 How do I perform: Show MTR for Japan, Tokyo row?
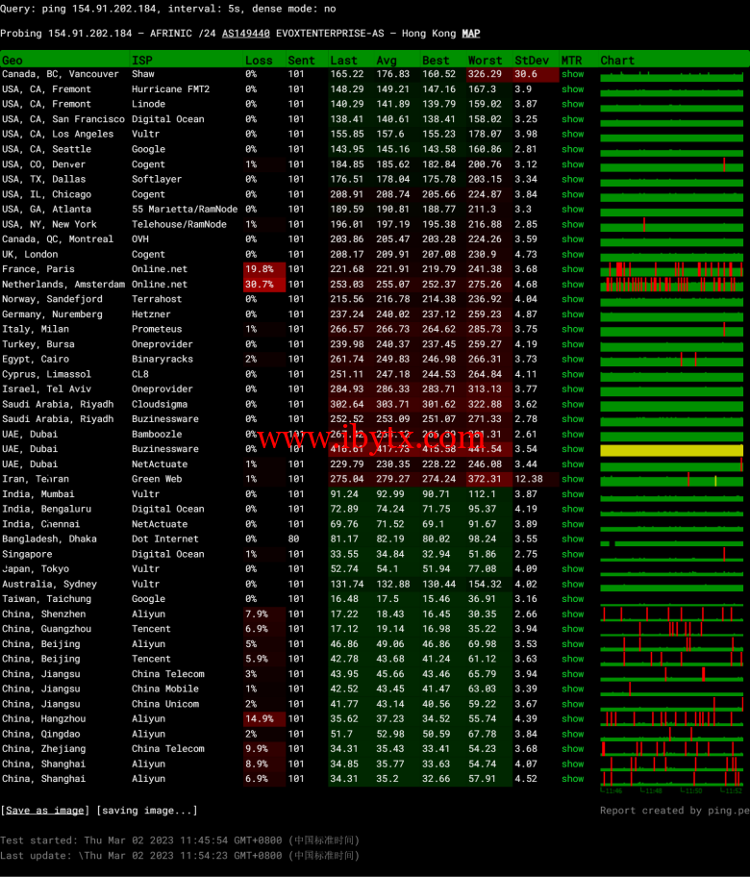(572, 569)
